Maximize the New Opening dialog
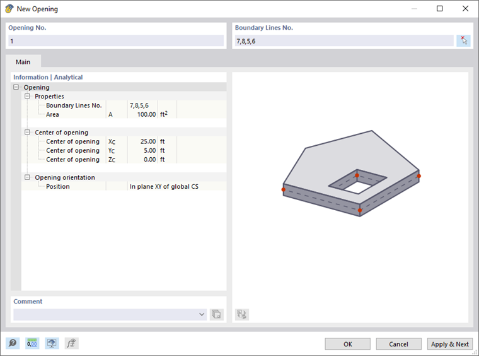 tap(439, 9)
